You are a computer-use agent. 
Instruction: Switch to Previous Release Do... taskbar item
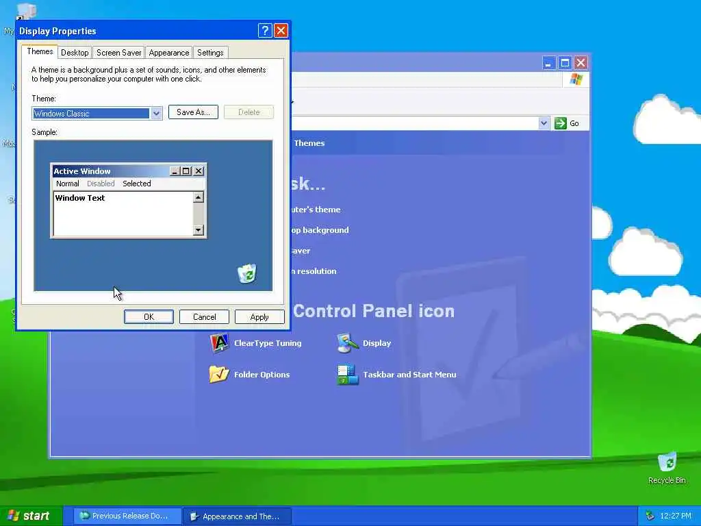[128, 516]
